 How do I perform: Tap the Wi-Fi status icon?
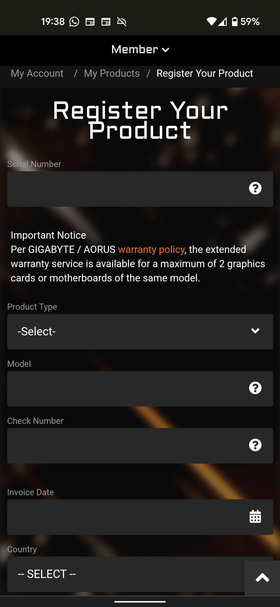pyautogui.click(x=211, y=22)
